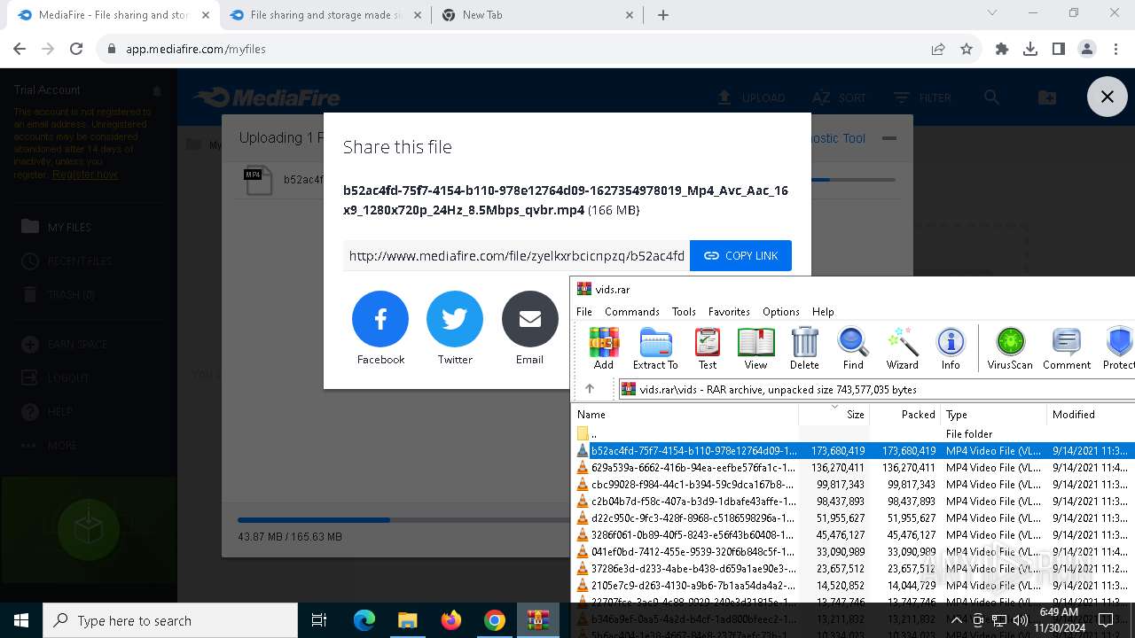Select file 041ef0bd-7412-455e in WinRAR
Image resolution: width=1135 pixels, height=638 pixels.
point(853,552)
